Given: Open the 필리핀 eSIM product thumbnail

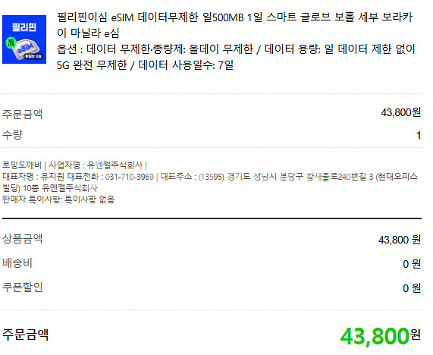Looking at the screenshot, I should click(x=24, y=39).
